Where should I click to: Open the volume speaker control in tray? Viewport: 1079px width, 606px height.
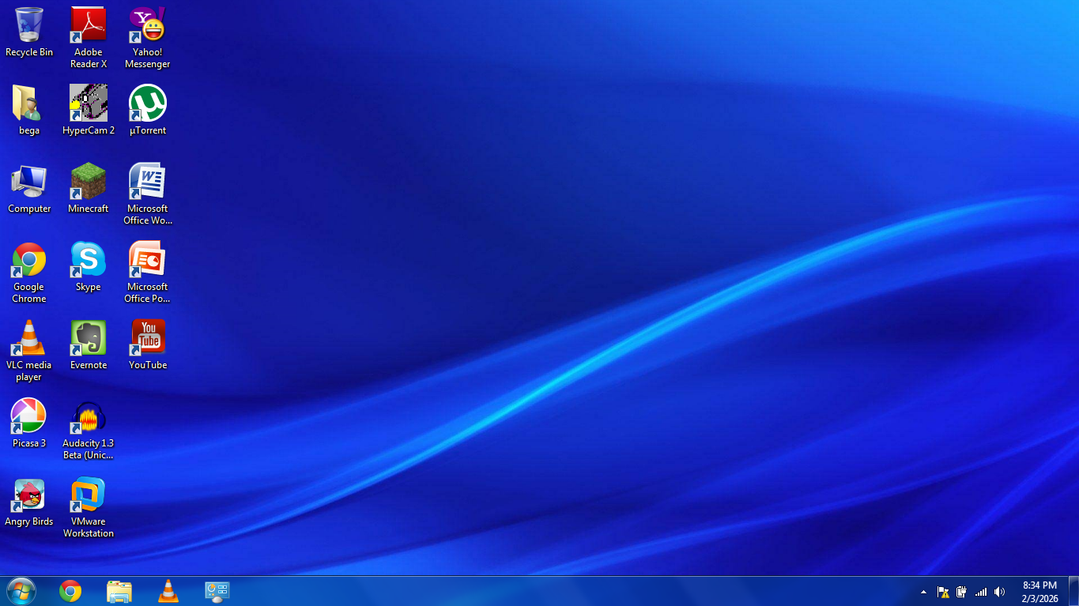pos(999,592)
